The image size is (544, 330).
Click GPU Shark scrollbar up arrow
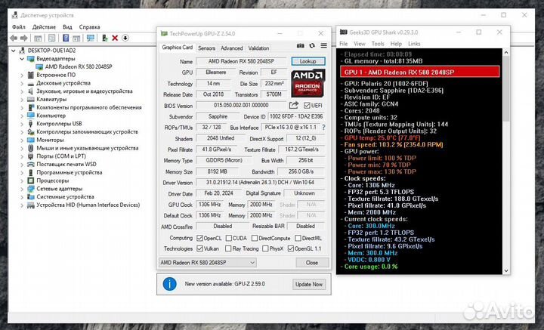[x=506, y=52]
